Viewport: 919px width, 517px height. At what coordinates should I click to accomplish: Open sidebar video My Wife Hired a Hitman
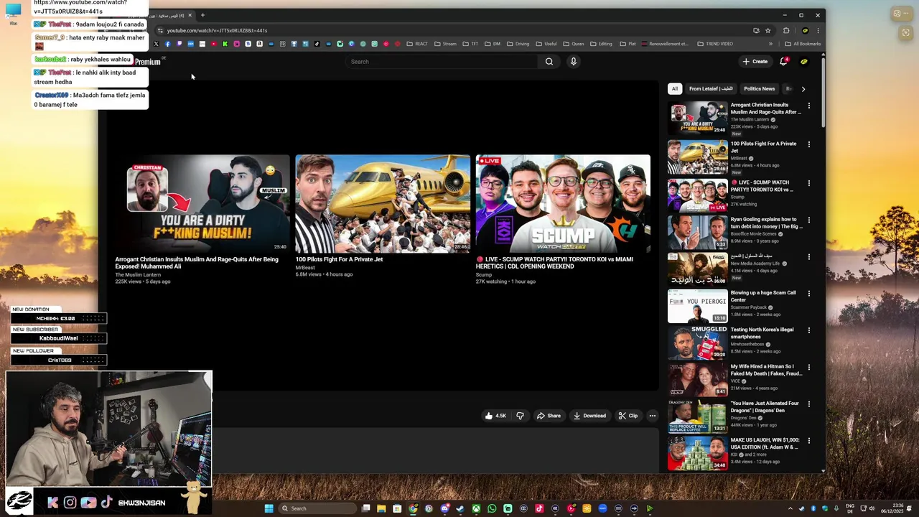pyautogui.click(x=766, y=370)
